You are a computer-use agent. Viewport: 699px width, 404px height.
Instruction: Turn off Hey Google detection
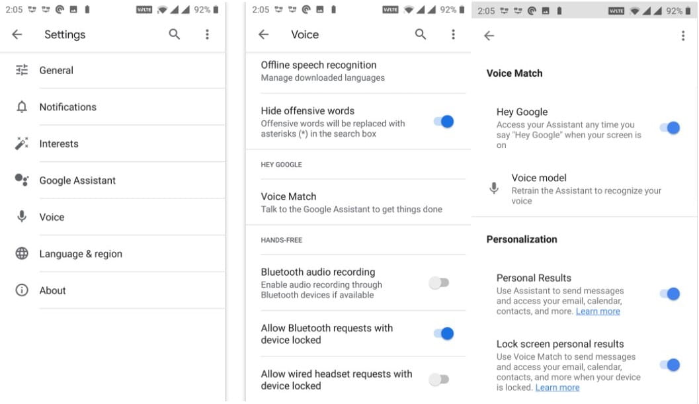[671, 128]
